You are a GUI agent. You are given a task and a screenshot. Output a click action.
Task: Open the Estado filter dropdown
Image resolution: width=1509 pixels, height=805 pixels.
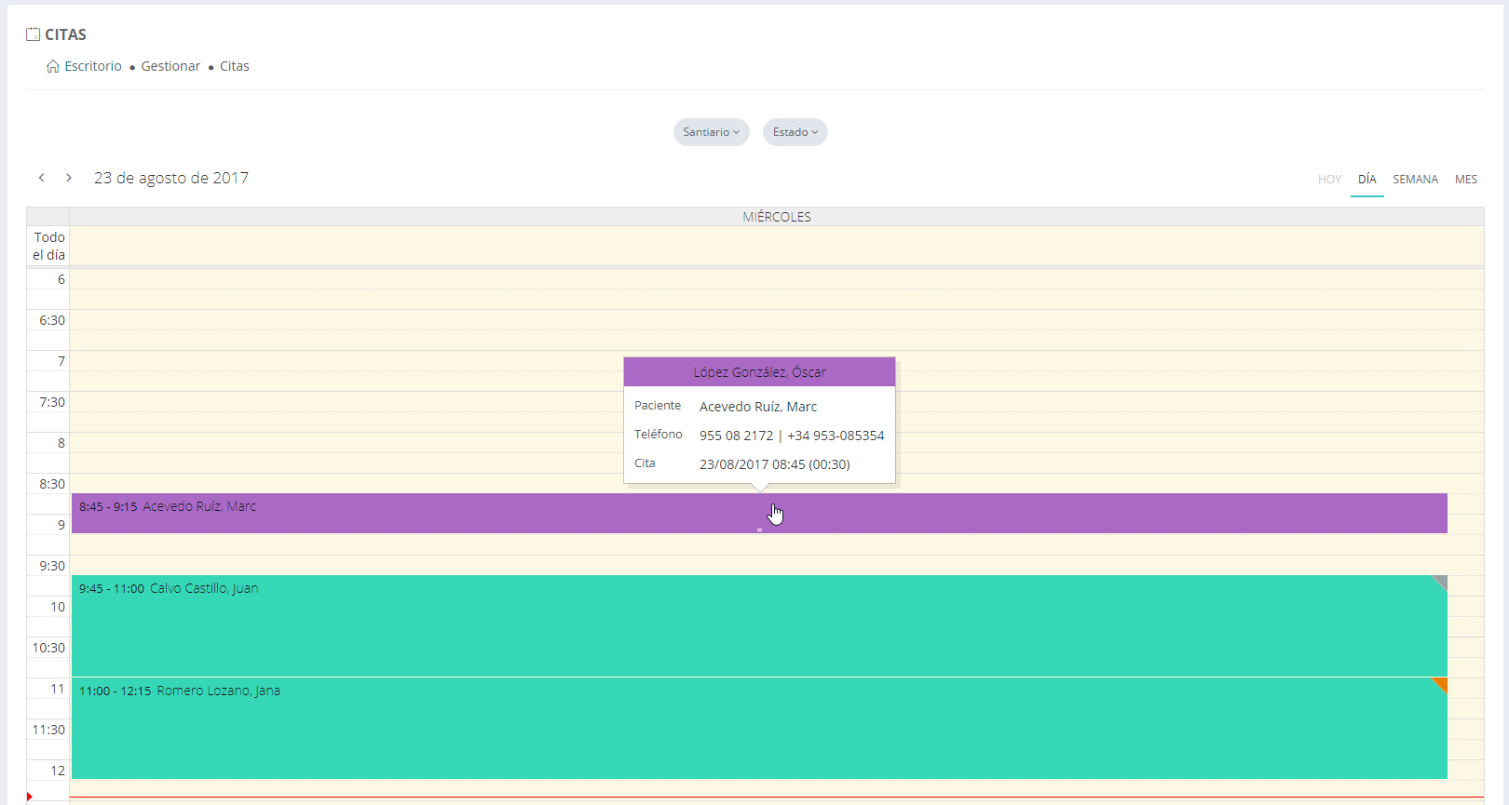coord(795,132)
